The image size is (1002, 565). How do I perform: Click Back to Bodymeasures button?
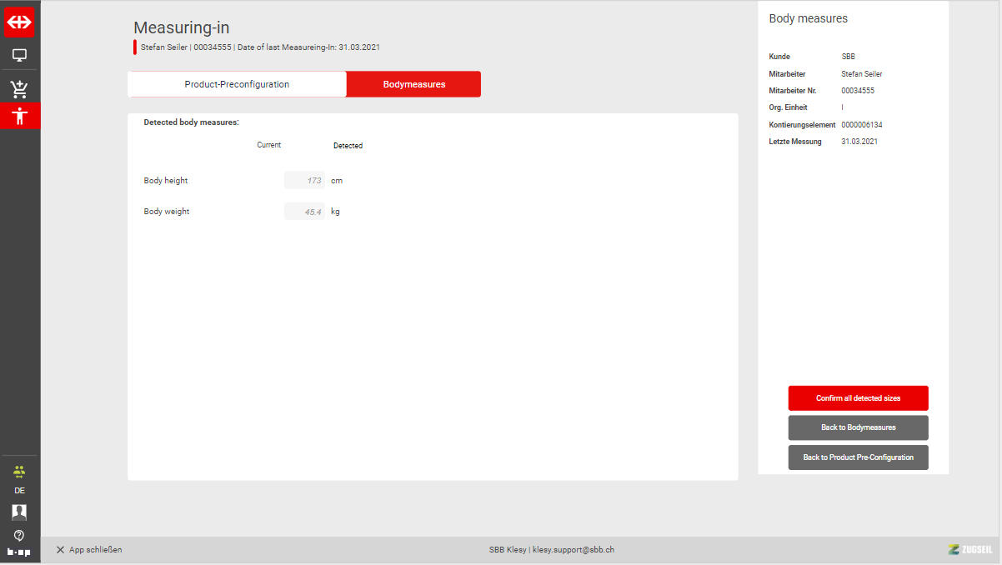pos(858,427)
